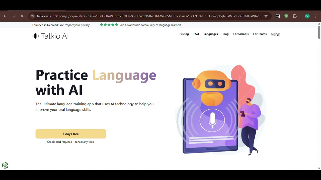The width and height of the screenshot is (321, 180).
Task: Click the microphone icon in illustration
Action: tap(212, 120)
